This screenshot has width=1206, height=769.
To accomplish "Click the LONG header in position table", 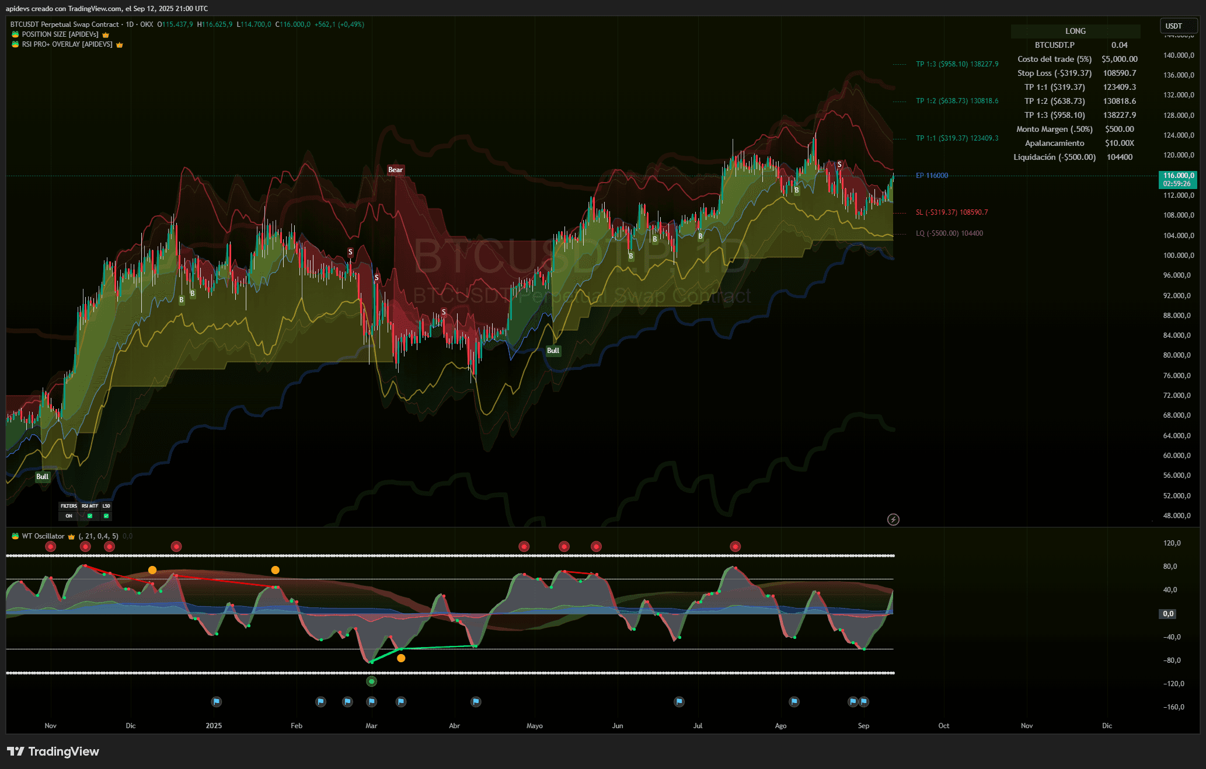I will 1075,31.
